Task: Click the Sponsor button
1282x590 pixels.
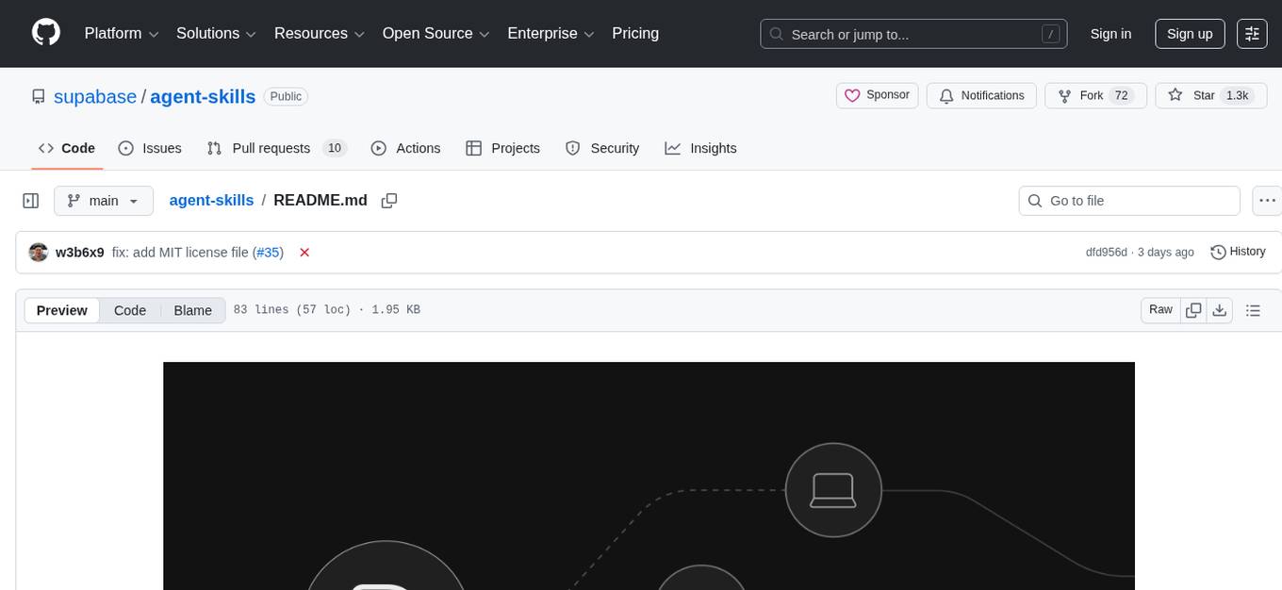Action: click(x=877, y=95)
